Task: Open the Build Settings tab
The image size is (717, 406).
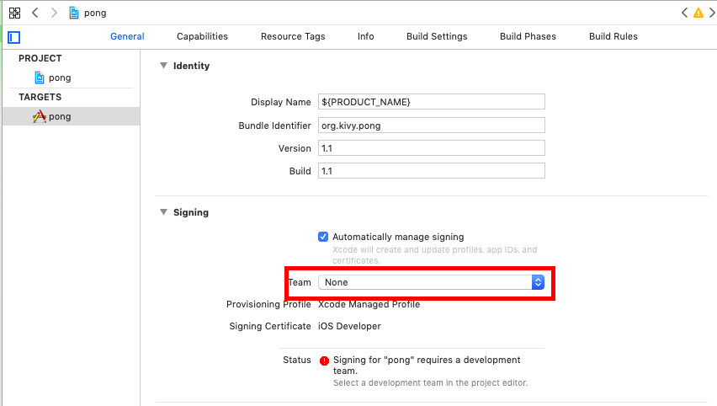Action: (437, 36)
